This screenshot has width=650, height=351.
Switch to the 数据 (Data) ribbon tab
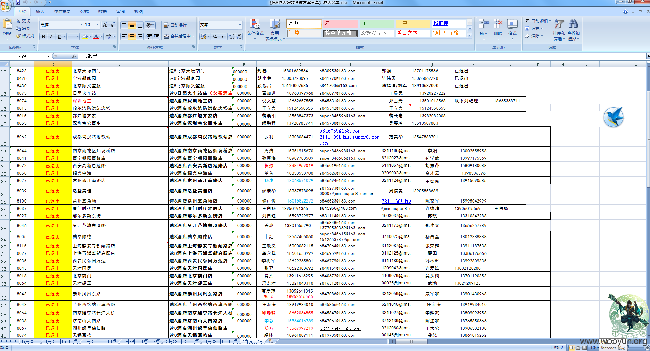pos(102,12)
